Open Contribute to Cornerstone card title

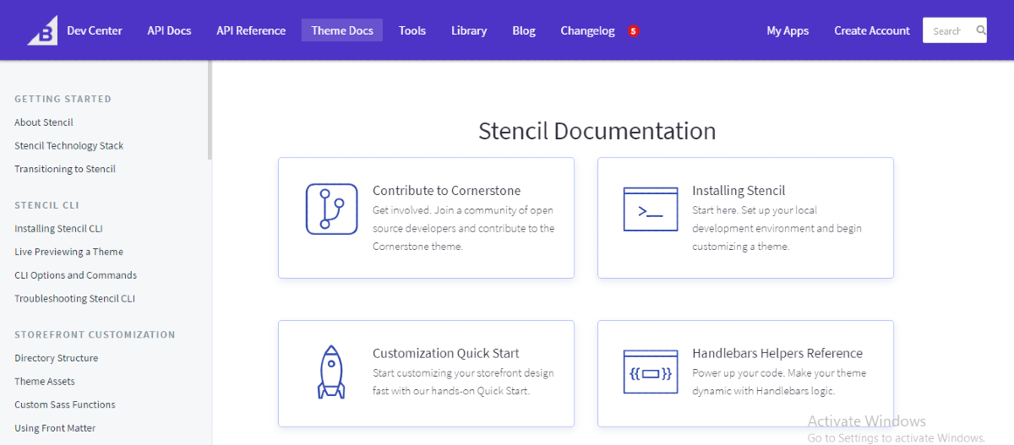point(446,190)
